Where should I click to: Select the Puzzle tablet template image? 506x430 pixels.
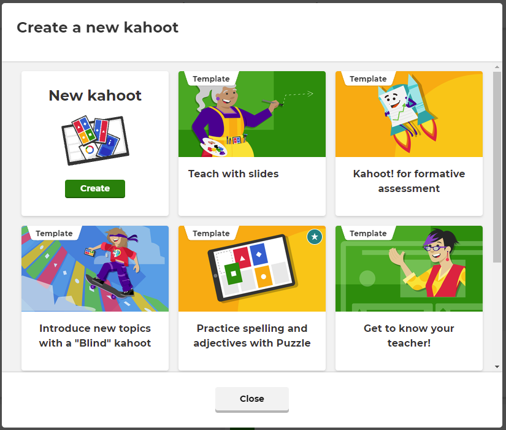coord(251,269)
